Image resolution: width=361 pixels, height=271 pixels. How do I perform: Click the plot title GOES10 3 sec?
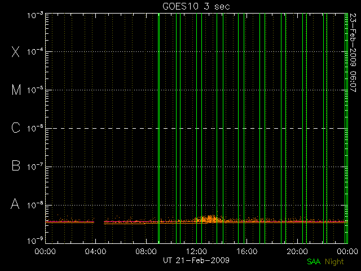196,6
